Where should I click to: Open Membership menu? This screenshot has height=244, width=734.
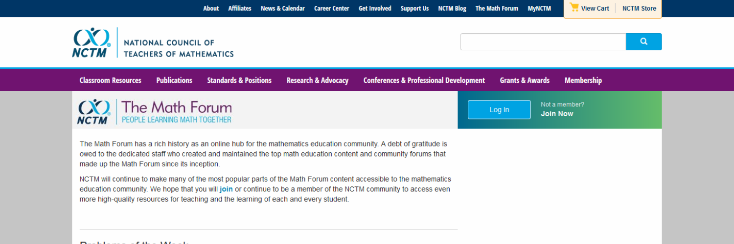[x=583, y=81]
